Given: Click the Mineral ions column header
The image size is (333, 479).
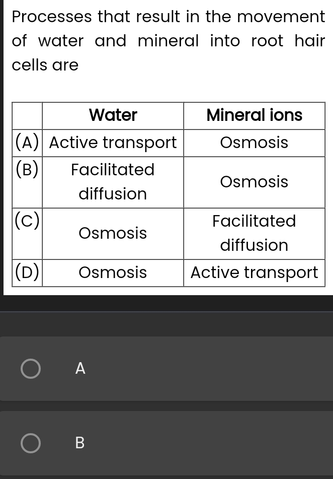Looking at the screenshot, I should tap(254, 115).
